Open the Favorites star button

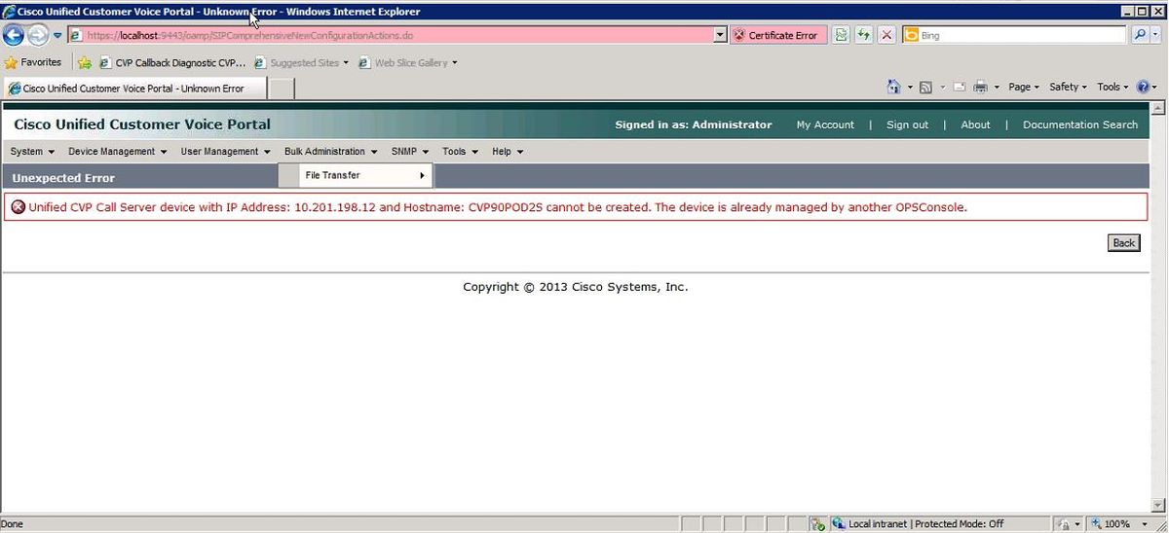point(33,62)
